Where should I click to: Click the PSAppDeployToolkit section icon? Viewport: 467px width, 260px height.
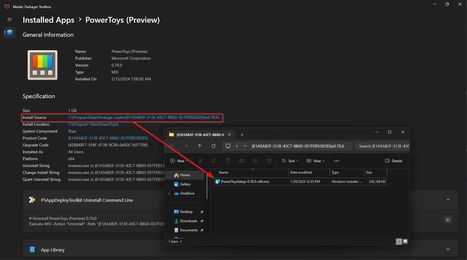[32, 200]
